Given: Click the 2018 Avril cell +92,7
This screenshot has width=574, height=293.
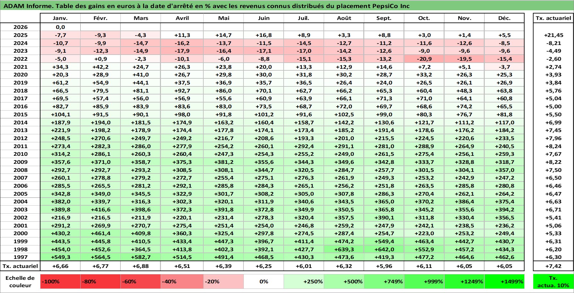Looking at the screenshot, I should point(182,91).
